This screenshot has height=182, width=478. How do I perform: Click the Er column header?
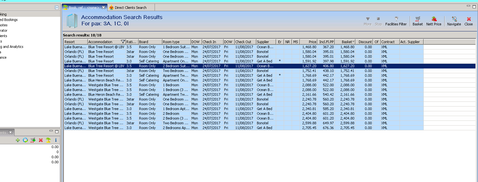pyautogui.click(x=280, y=42)
